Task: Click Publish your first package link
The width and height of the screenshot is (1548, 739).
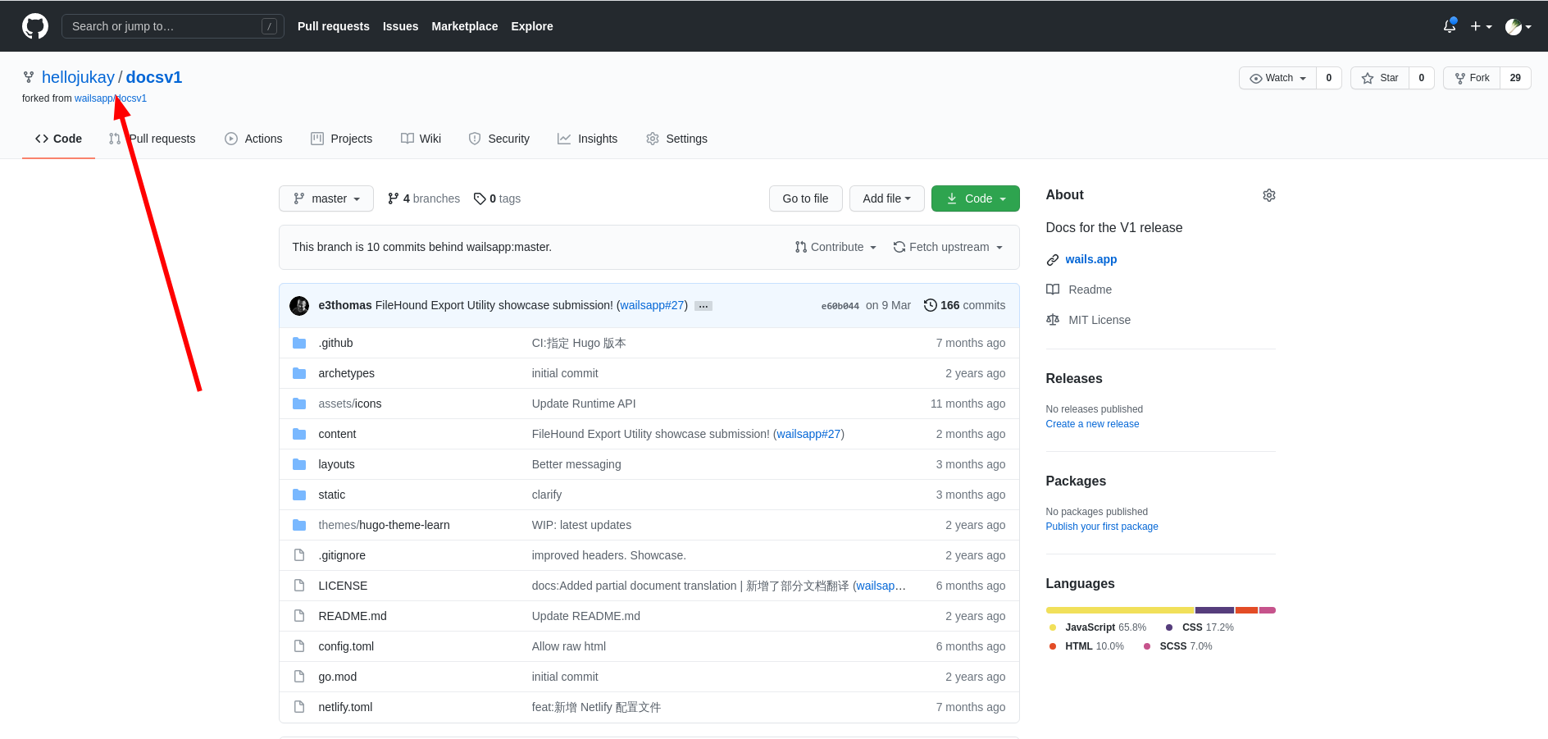Action: pyautogui.click(x=1102, y=527)
